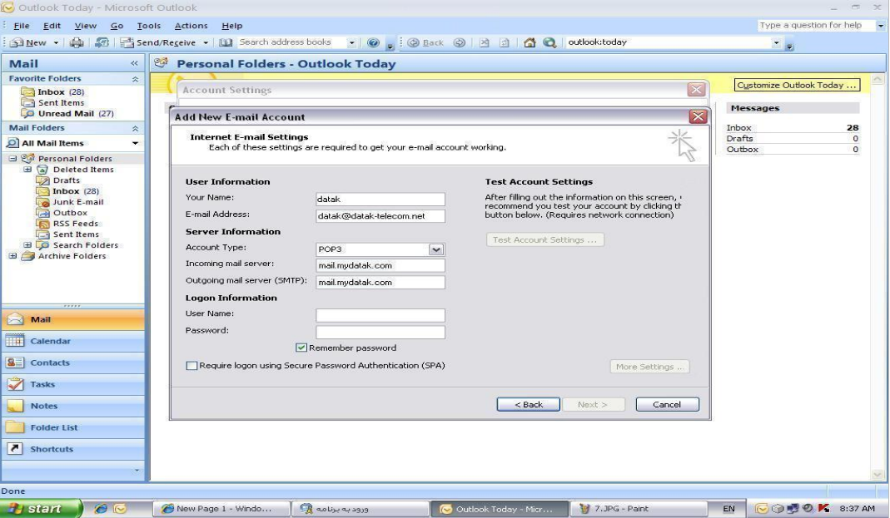The image size is (890, 518).
Task: Open the File menu
Action: point(22,26)
